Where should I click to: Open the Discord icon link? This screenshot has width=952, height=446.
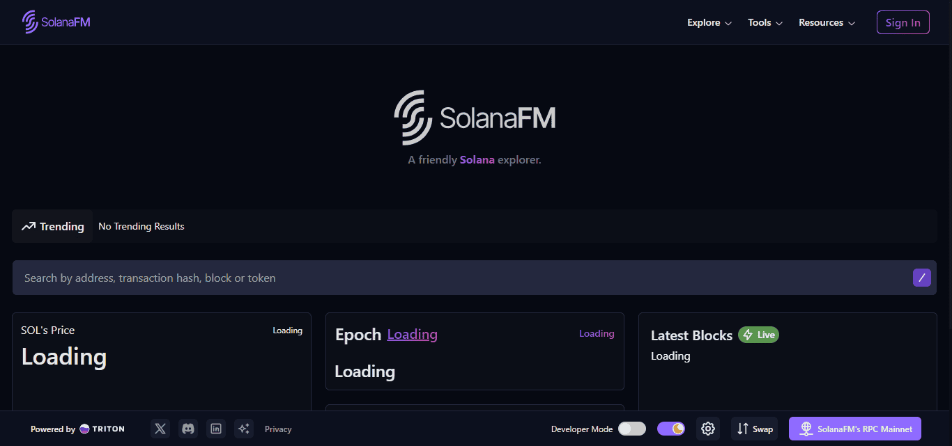coord(188,429)
